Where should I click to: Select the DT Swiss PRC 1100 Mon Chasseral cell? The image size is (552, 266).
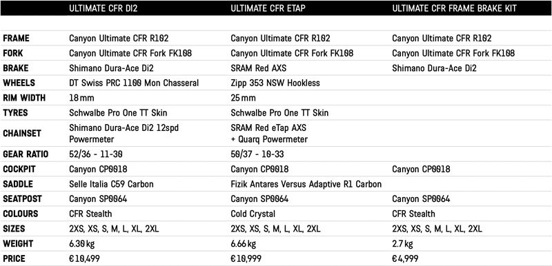point(134,83)
